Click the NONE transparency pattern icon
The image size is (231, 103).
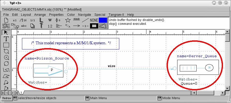click(x=94, y=20)
